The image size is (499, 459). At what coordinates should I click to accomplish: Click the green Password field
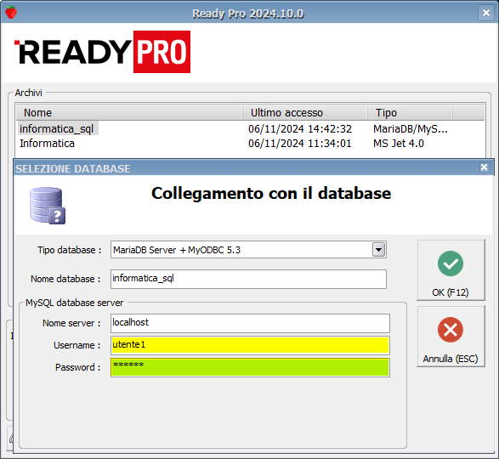pyautogui.click(x=250, y=367)
